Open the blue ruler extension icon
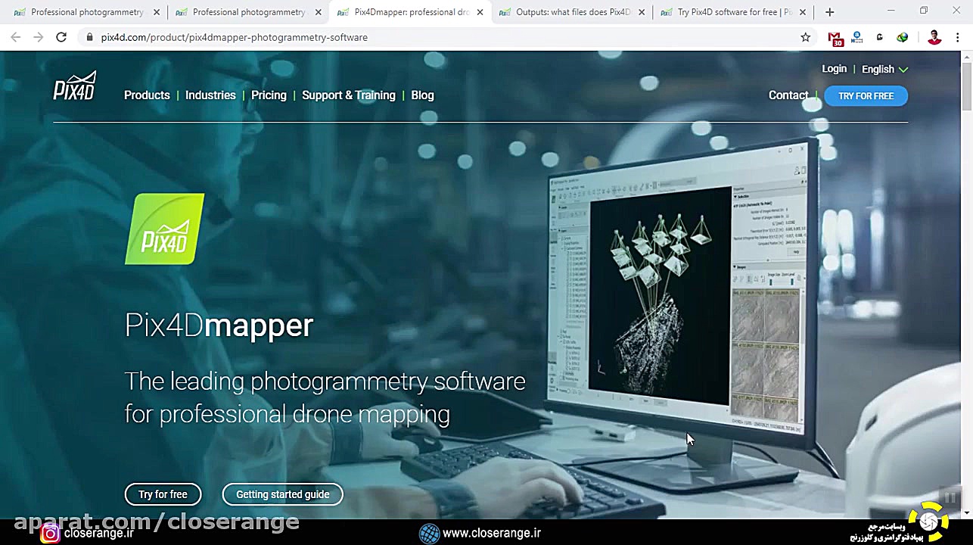 click(x=856, y=37)
